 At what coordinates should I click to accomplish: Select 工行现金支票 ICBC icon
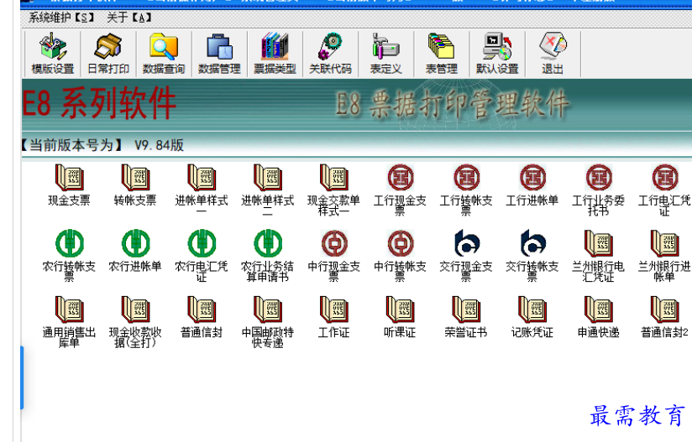401,190
